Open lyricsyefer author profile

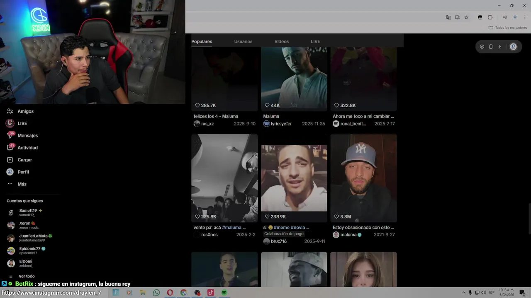pos(278,124)
